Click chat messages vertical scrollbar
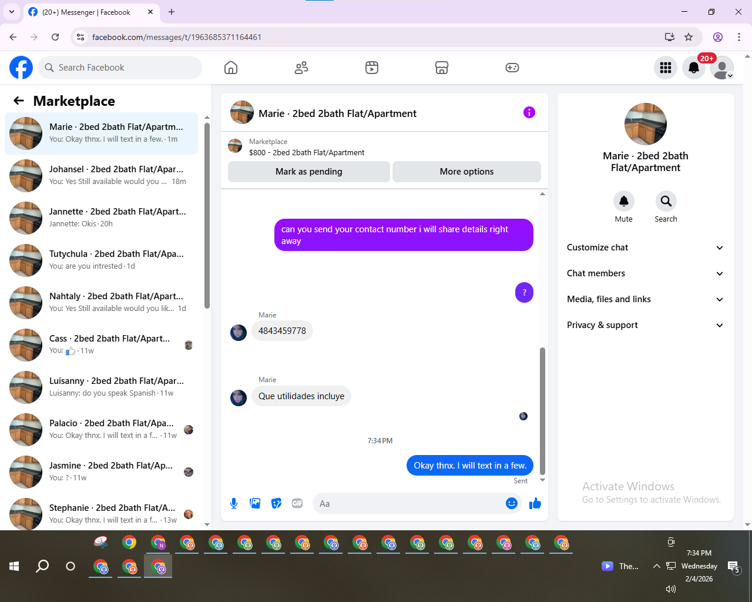 point(542,411)
